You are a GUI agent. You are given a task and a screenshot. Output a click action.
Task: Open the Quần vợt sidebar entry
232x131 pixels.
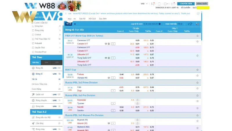[46, 94]
